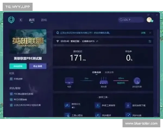Click the accelerator app logo icon
The image size is (163, 130).
[11, 19]
